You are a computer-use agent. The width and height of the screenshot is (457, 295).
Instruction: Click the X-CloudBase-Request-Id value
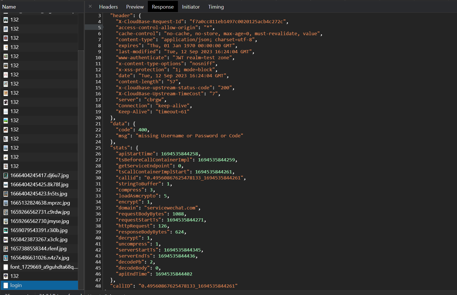coord(238,21)
